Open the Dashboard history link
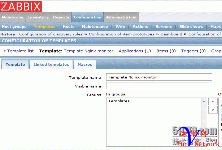Screen dimensions: 222x150 [171, 34]
